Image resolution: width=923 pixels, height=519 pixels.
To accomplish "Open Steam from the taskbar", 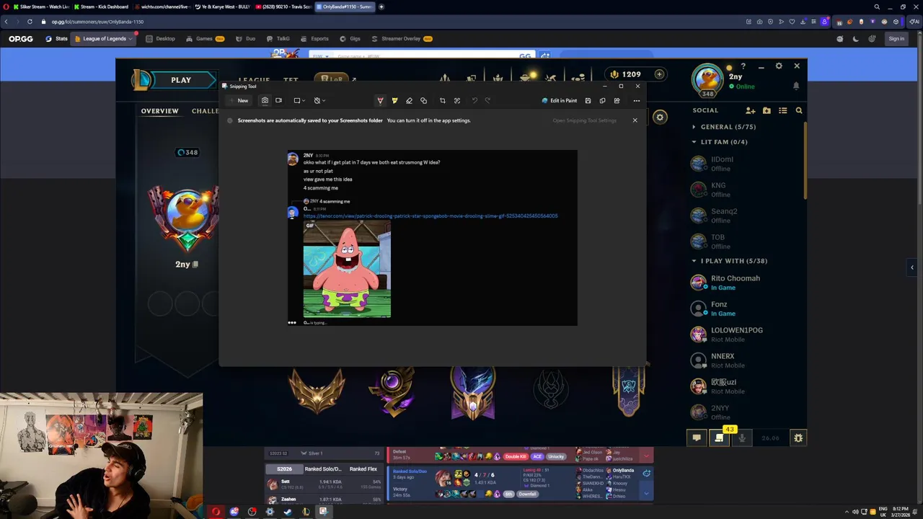I will (x=288, y=512).
